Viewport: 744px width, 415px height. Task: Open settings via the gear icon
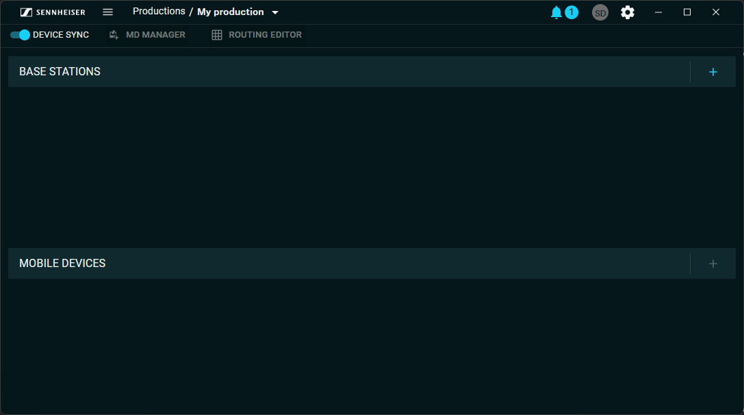coord(627,12)
